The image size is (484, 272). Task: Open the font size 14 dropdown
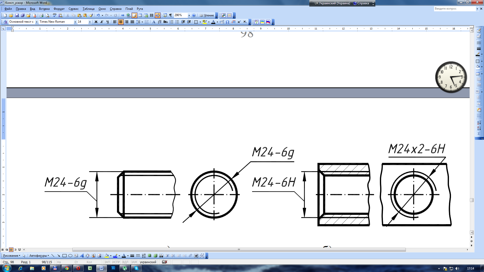pos(90,22)
